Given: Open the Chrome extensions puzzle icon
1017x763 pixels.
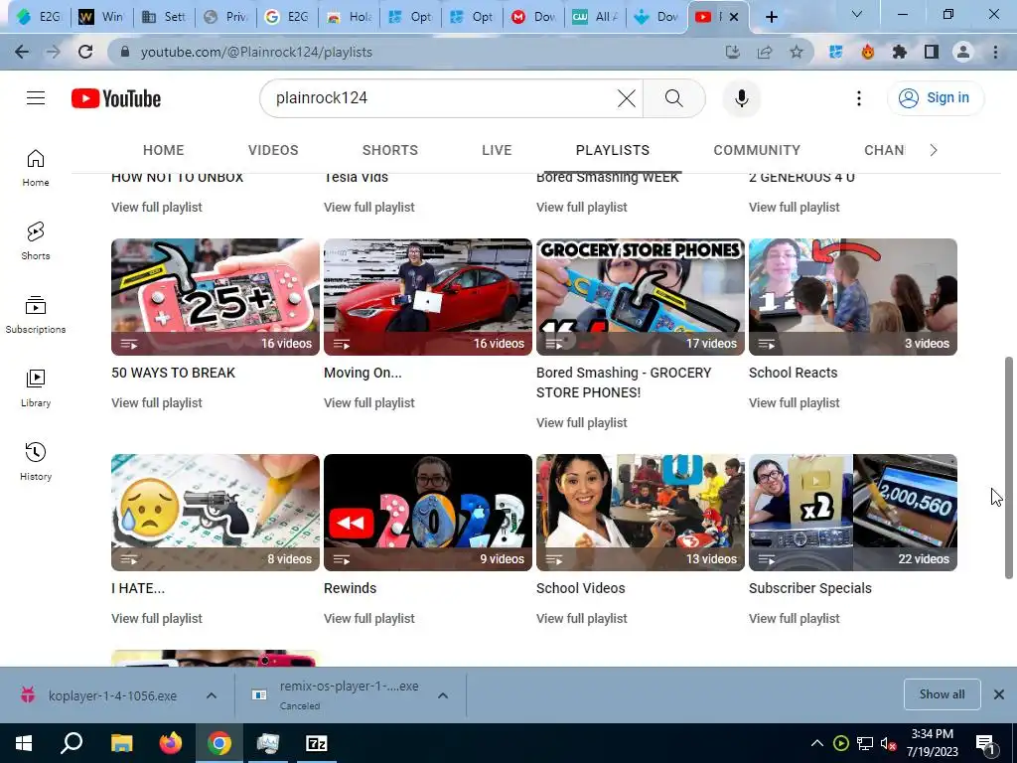Looking at the screenshot, I should (x=900, y=52).
